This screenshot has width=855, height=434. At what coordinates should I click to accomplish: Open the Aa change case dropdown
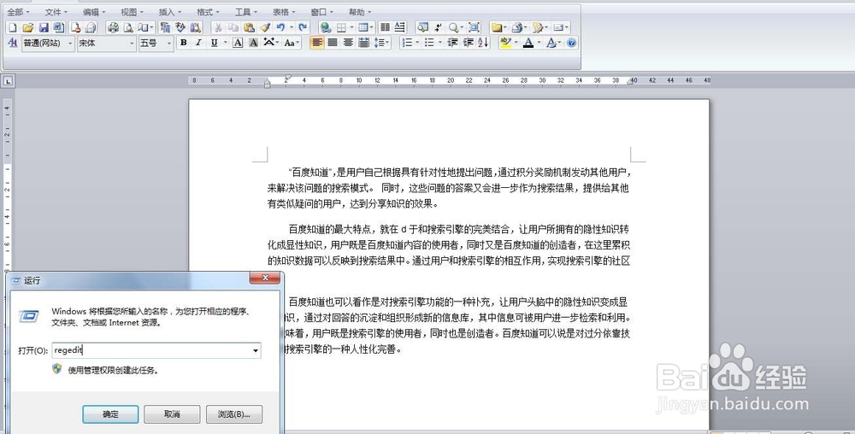(292, 43)
